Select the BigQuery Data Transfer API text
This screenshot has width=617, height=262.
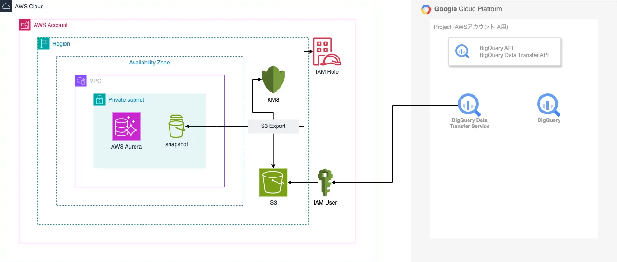pyautogui.click(x=514, y=55)
